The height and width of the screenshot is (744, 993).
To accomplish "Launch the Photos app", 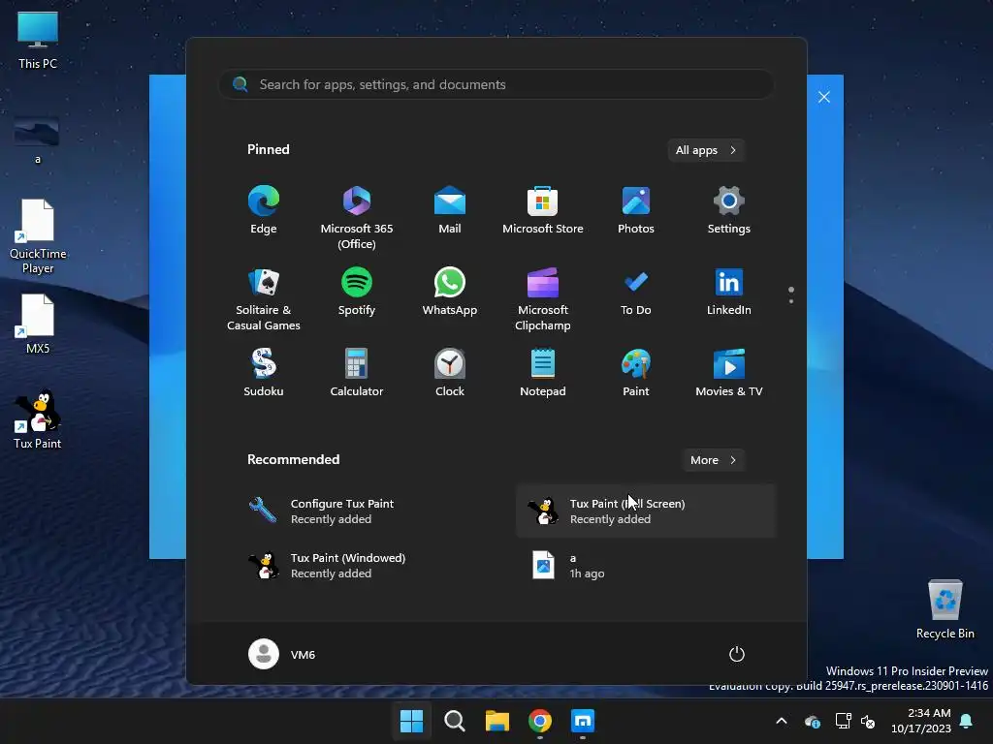I will pos(636,210).
